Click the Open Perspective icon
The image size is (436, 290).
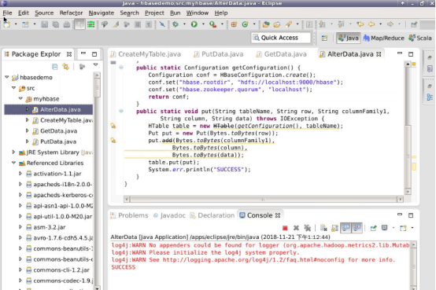click(x=324, y=38)
